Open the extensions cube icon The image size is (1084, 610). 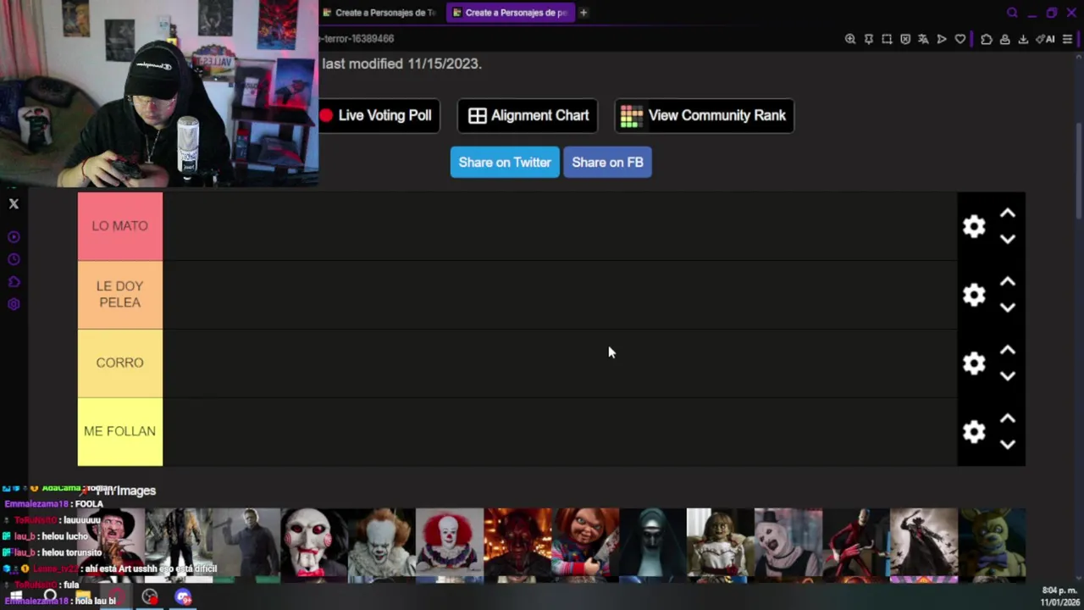pos(987,39)
